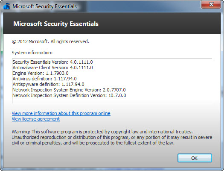This screenshot has height=171, width=224.
Task: Click the Engine Version 1.1.7903.0 line
Action: pos(41,73)
